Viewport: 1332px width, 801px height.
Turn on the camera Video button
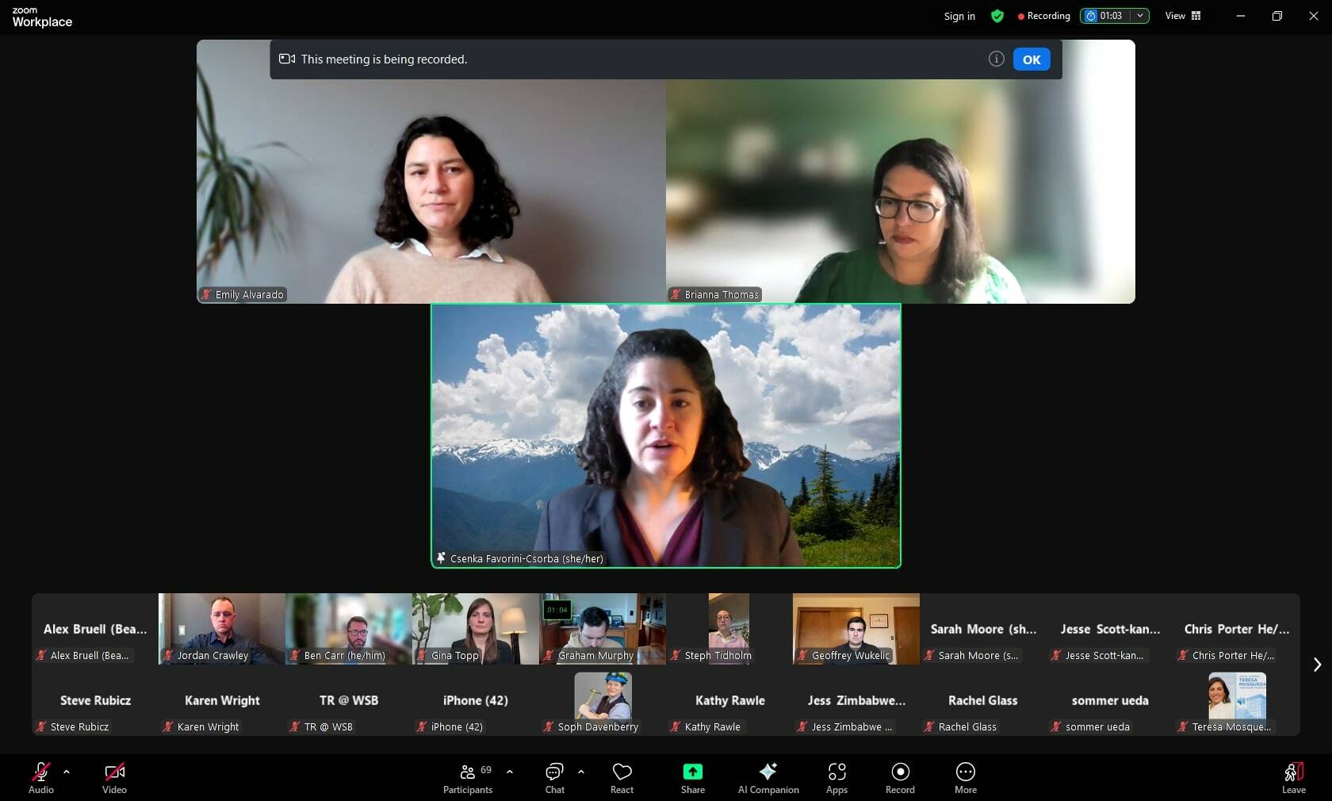click(114, 777)
